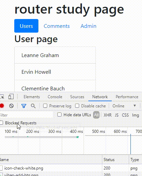Stop recording with the red record icon
This screenshot has width=142, height=176.
pos(2,106)
